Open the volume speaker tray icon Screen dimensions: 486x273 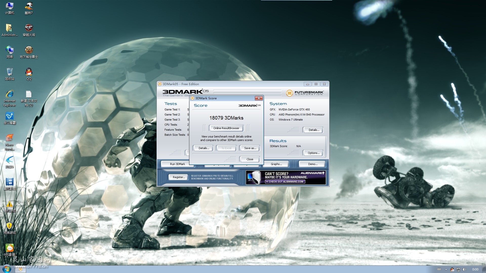click(x=464, y=269)
